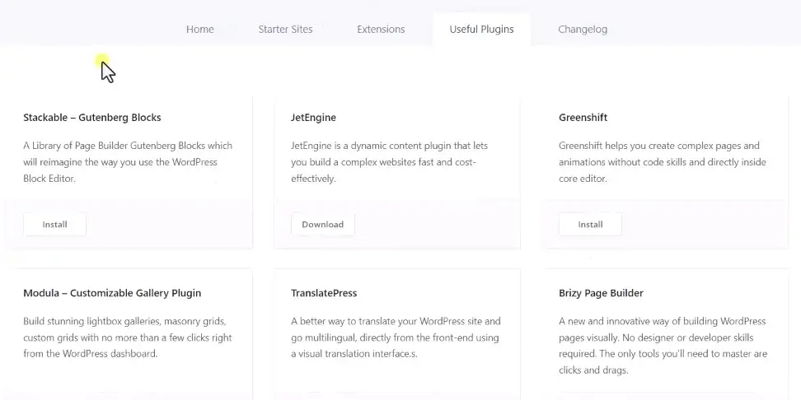Viewport: 801px width, 400px height.
Task: Select the JetEngine description paragraph
Action: click(x=389, y=162)
